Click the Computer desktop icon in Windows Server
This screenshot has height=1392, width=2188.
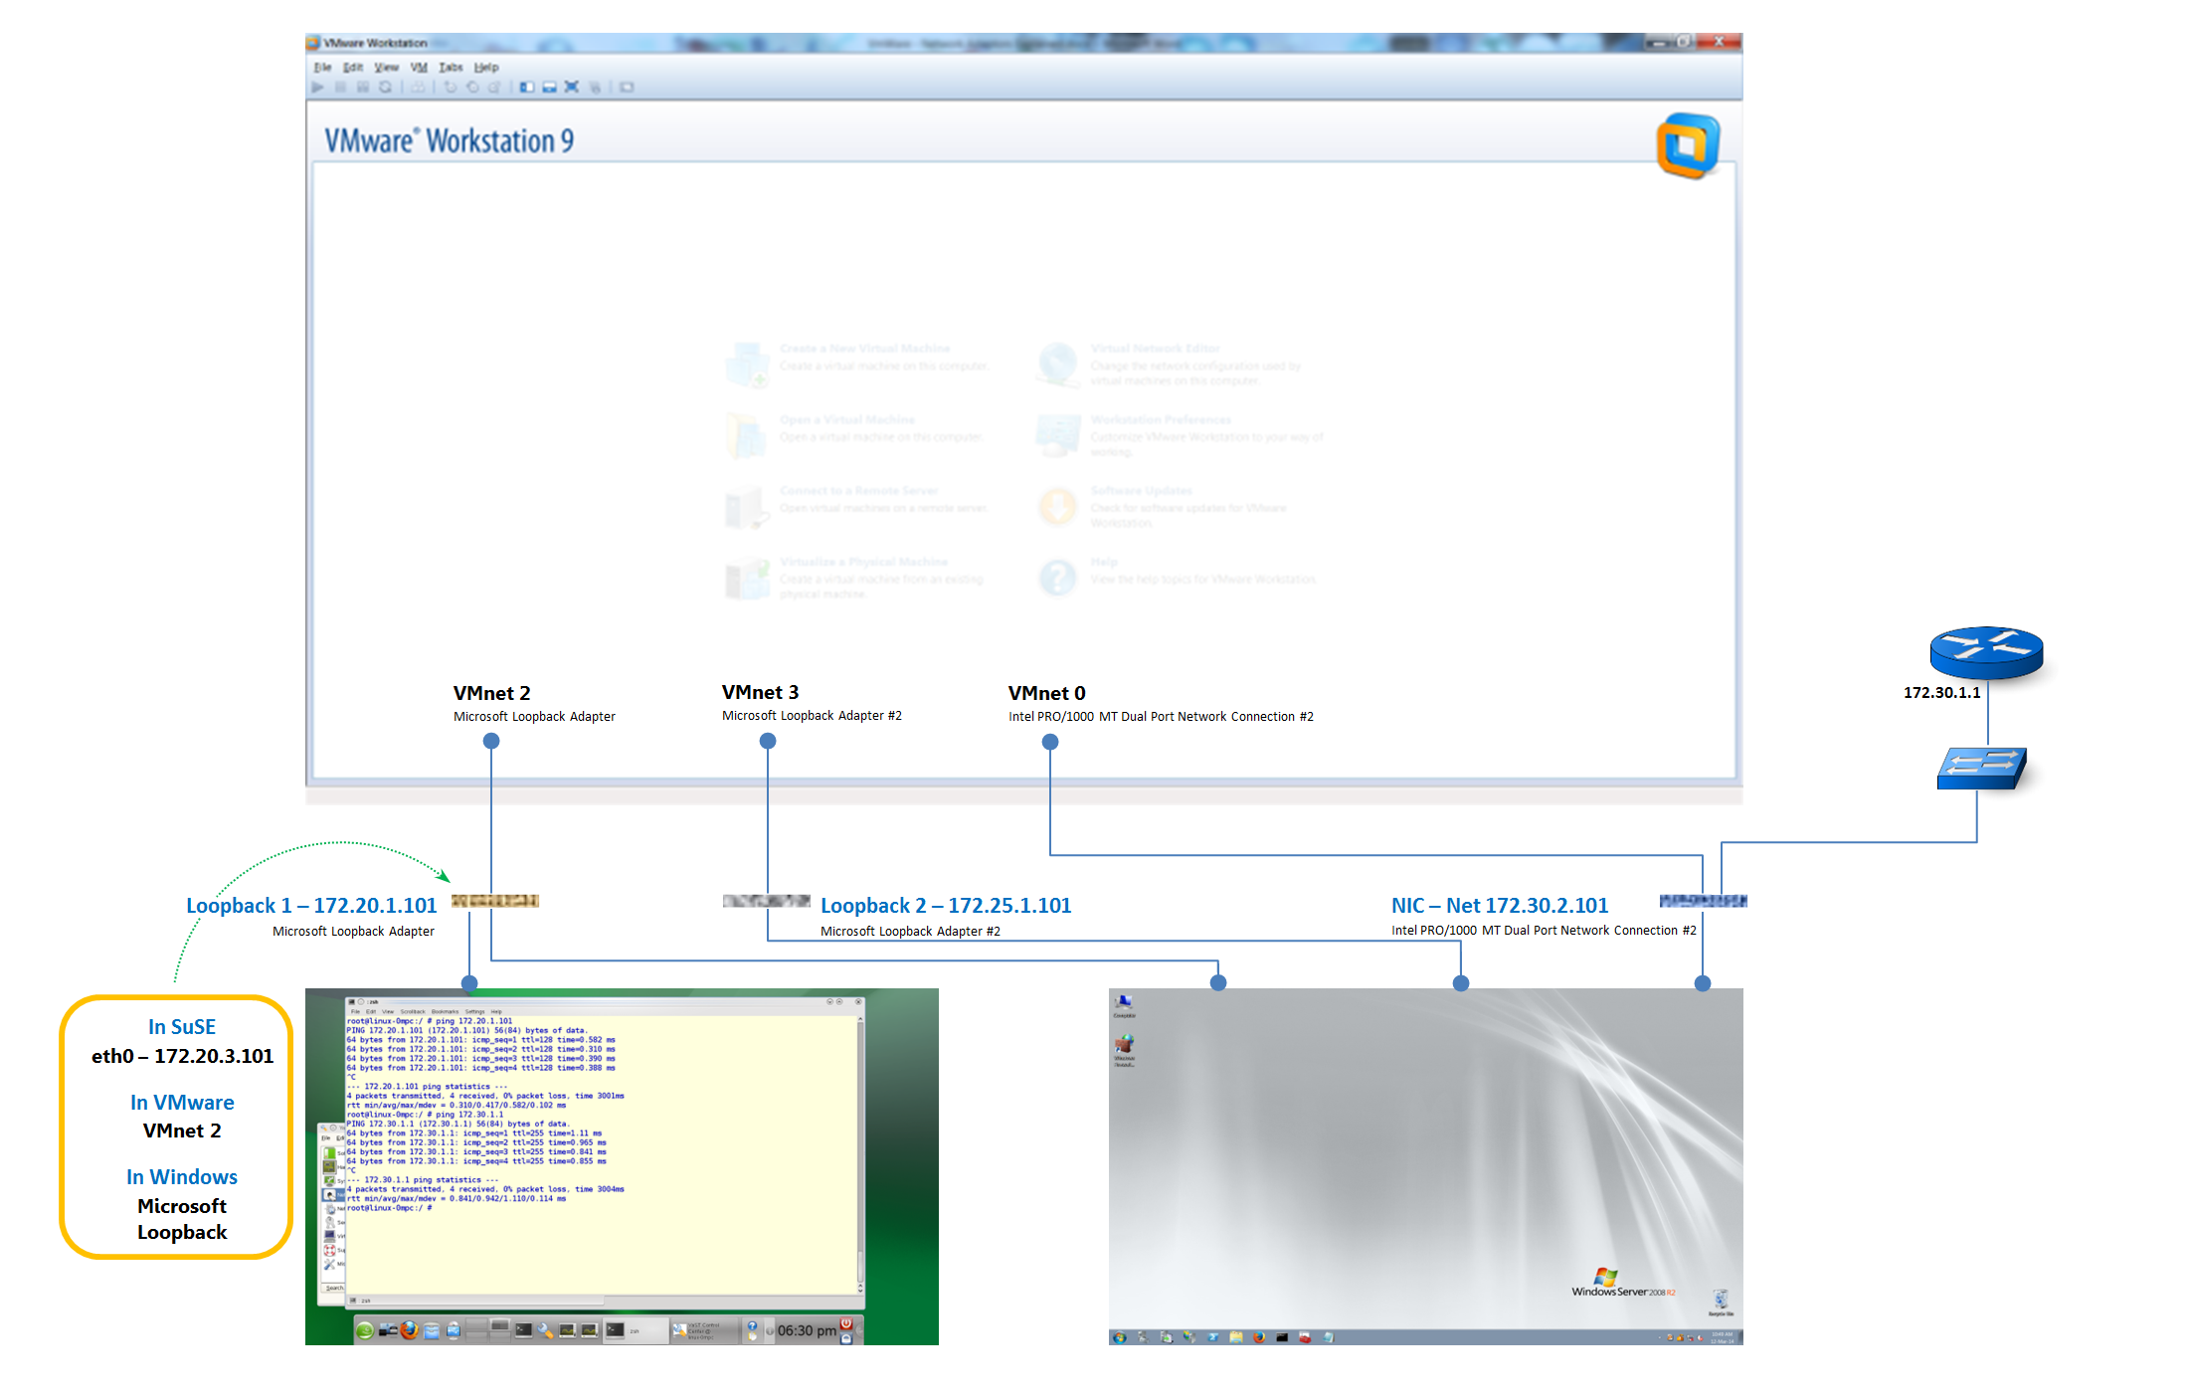1124,1005
